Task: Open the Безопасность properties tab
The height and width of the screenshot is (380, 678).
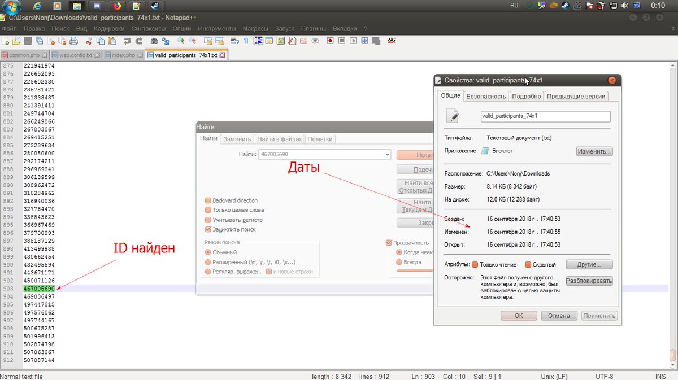Action: click(x=486, y=96)
